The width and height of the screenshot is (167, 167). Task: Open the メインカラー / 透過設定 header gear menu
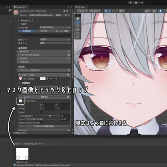click(69, 70)
